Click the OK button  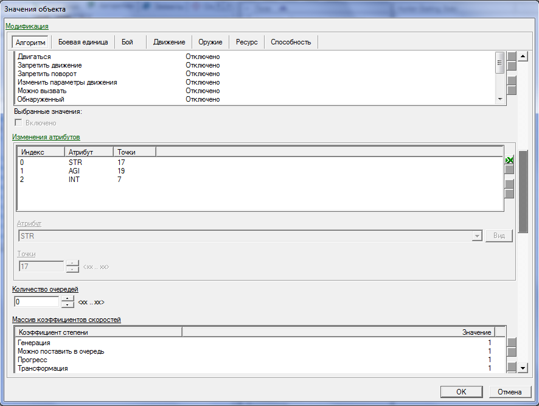[461, 392]
